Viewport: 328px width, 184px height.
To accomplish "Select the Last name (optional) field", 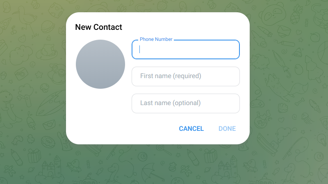I will coord(185,103).
